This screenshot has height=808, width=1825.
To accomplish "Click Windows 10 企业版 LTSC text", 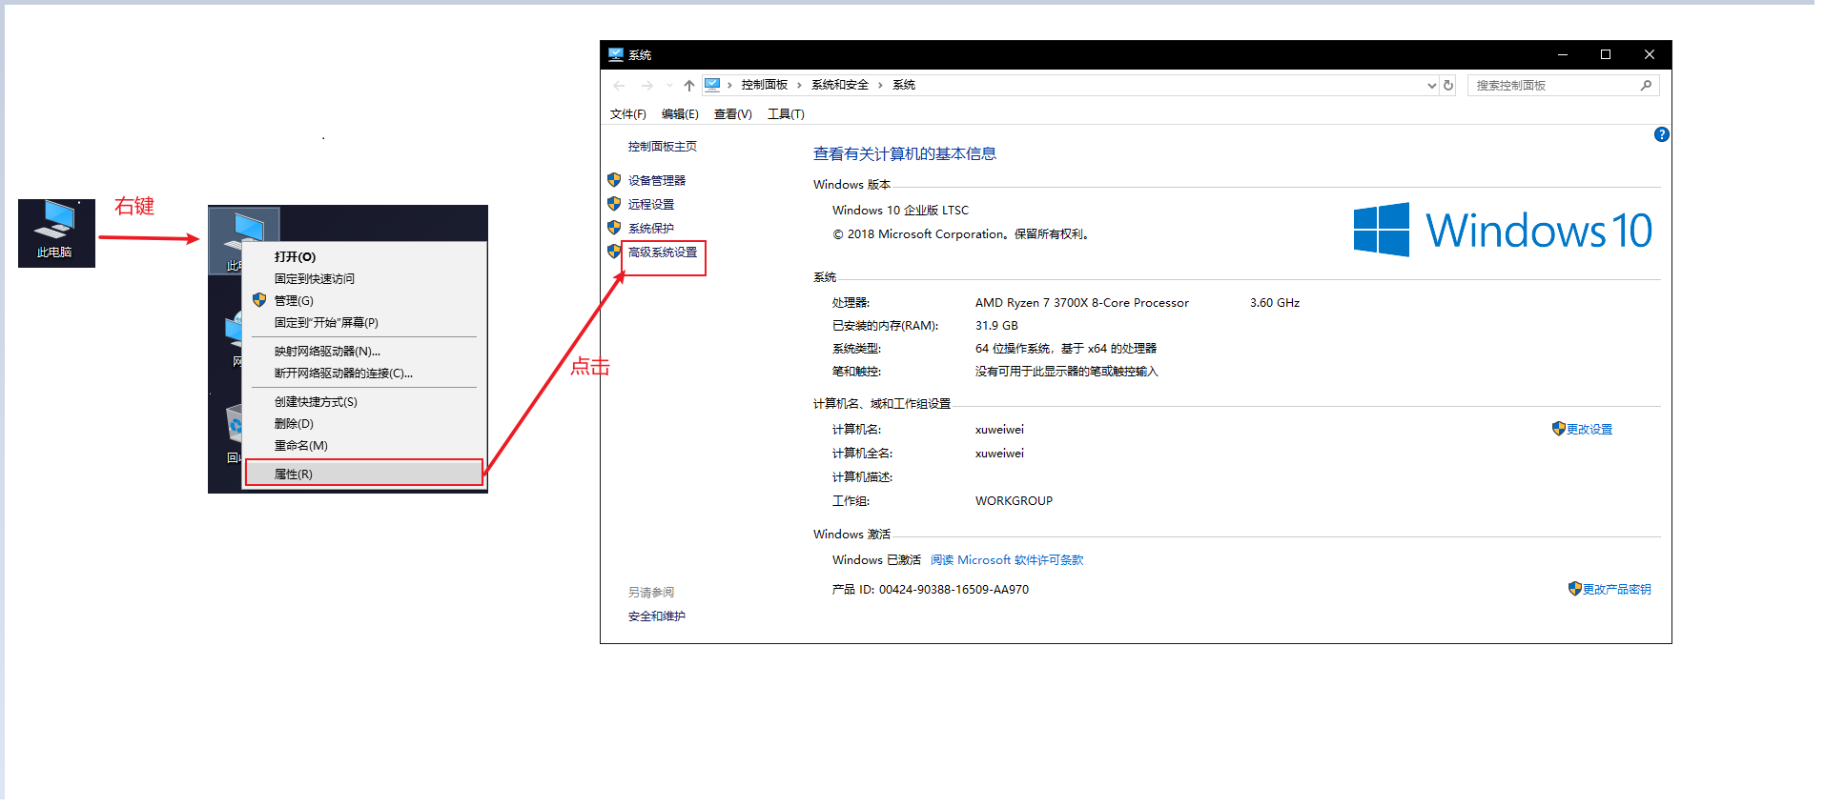I will point(900,210).
